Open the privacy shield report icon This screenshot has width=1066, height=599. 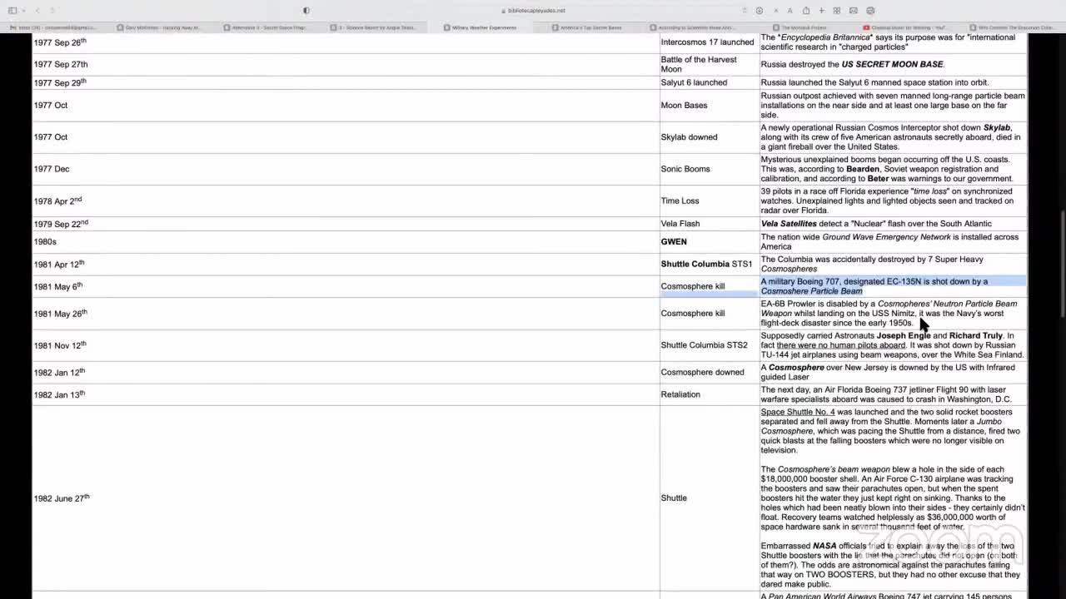(x=306, y=10)
